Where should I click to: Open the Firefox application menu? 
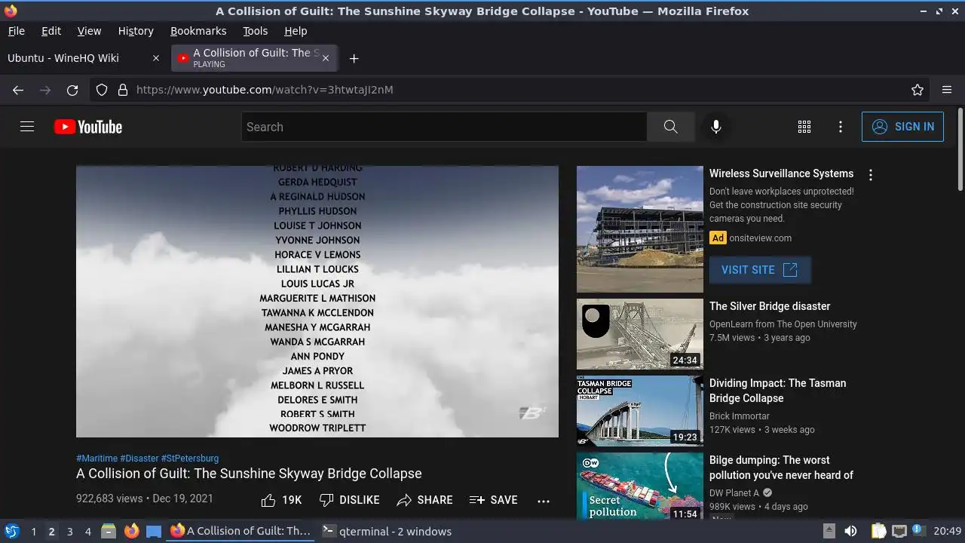coord(947,90)
